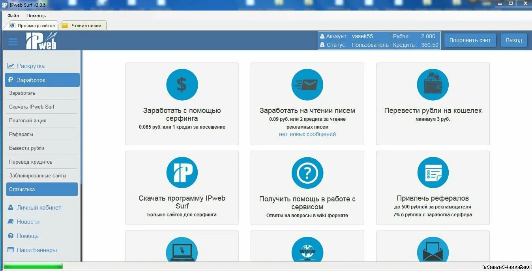Click the book icon next to Новости

coord(11,222)
